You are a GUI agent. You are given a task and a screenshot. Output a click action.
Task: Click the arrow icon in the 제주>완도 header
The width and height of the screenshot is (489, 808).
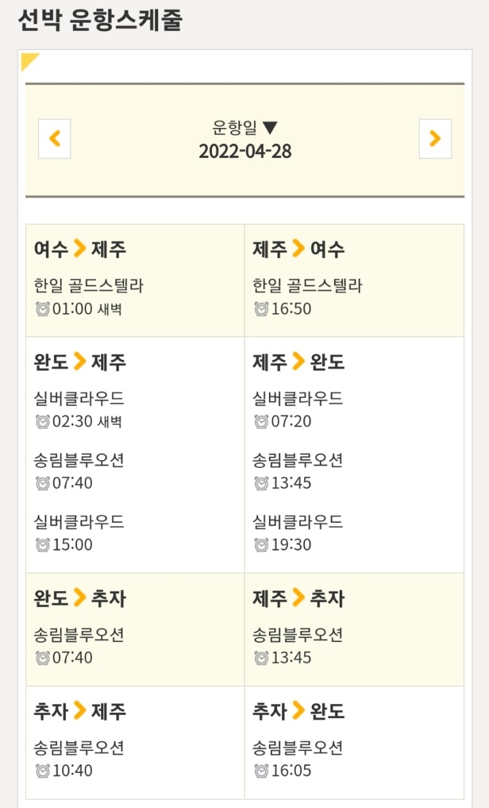pyautogui.click(x=299, y=362)
